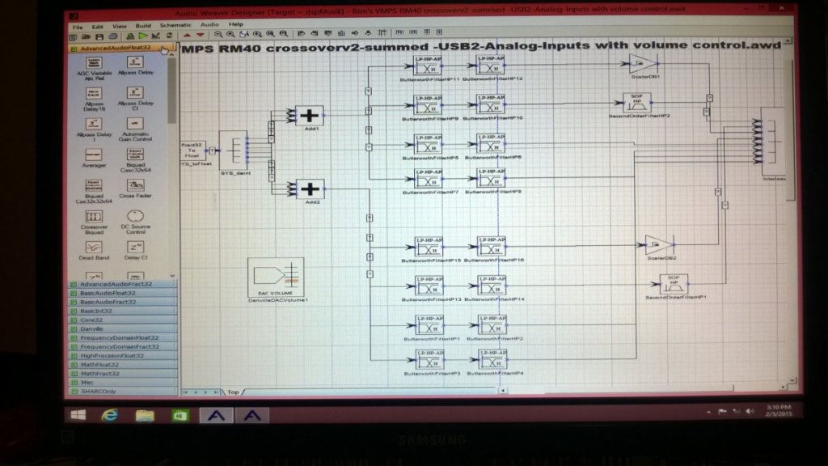
Task: Expand the MathFract32 module group
Action: pyautogui.click(x=123, y=374)
